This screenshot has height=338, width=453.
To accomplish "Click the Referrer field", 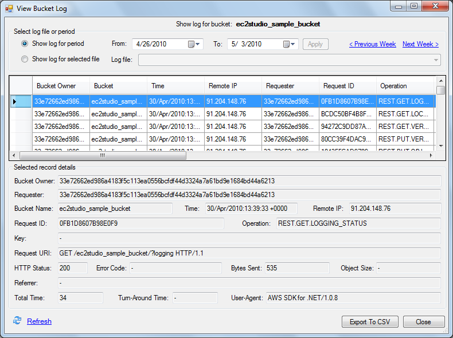I will point(249,283).
